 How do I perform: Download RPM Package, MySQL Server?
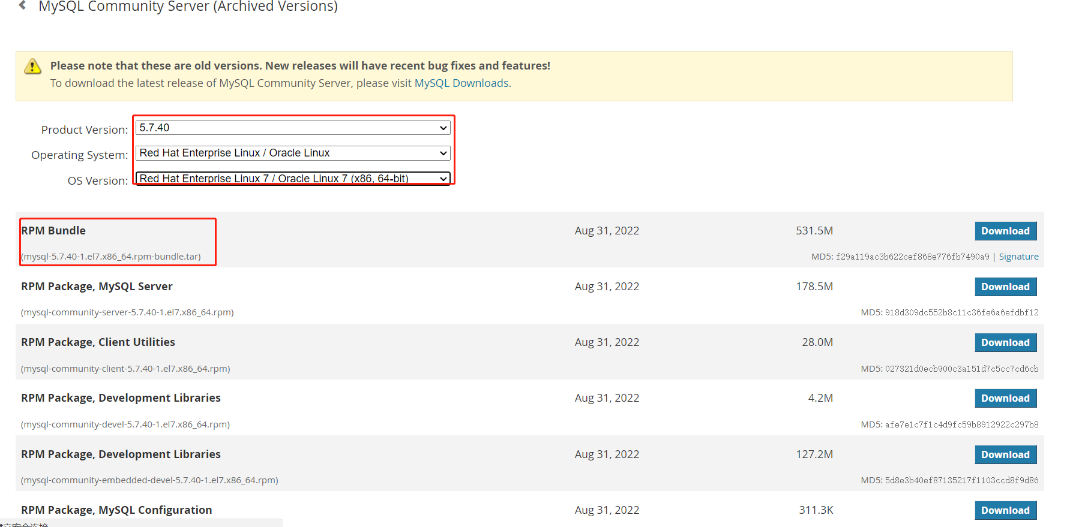coord(1005,287)
